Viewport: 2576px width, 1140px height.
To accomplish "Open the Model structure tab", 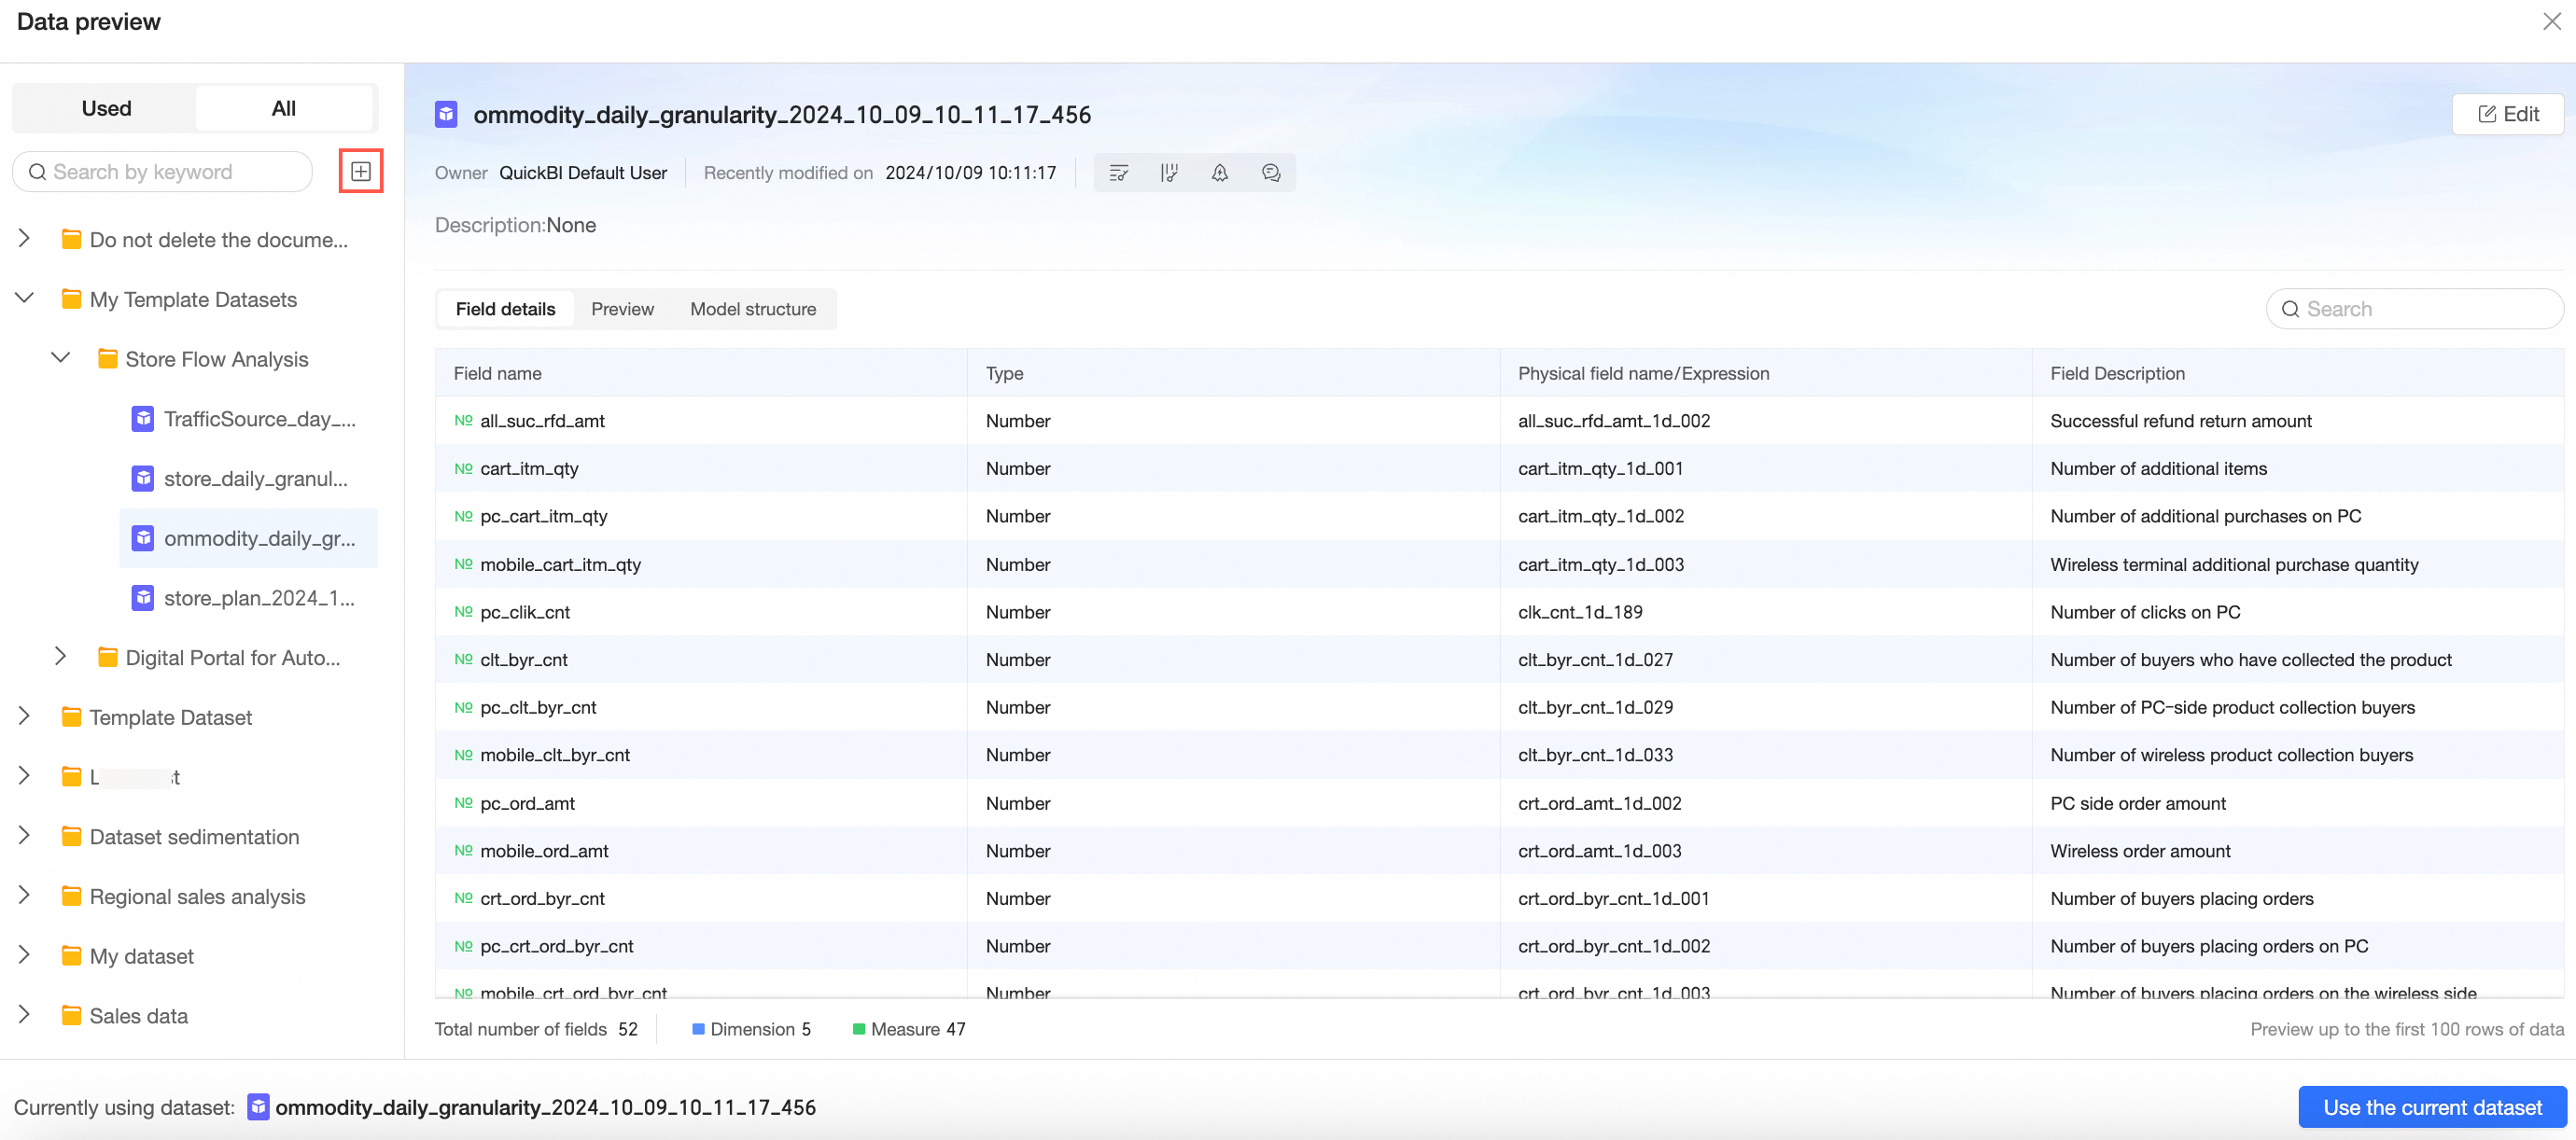I will point(753,309).
